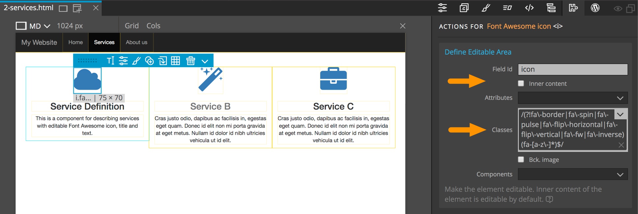Viewport: 638px width, 214px height.
Task: Open the page tree panel icon
Action: pyautogui.click(x=551, y=8)
